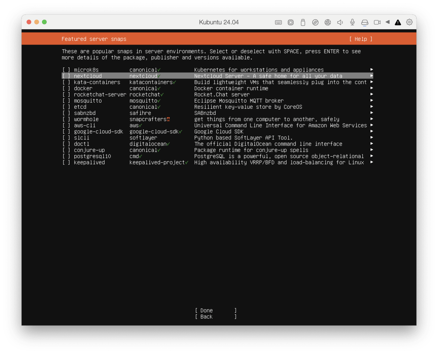Expand details arrow for nextcloud row
This screenshot has width=438, height=354.
pyautogui.click(x=372, y=76)
